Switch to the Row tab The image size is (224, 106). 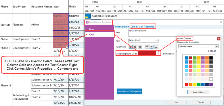[92, 29]
